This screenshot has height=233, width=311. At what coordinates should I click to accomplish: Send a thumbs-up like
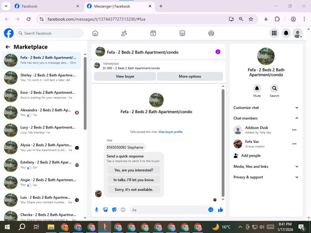[220, 209]
